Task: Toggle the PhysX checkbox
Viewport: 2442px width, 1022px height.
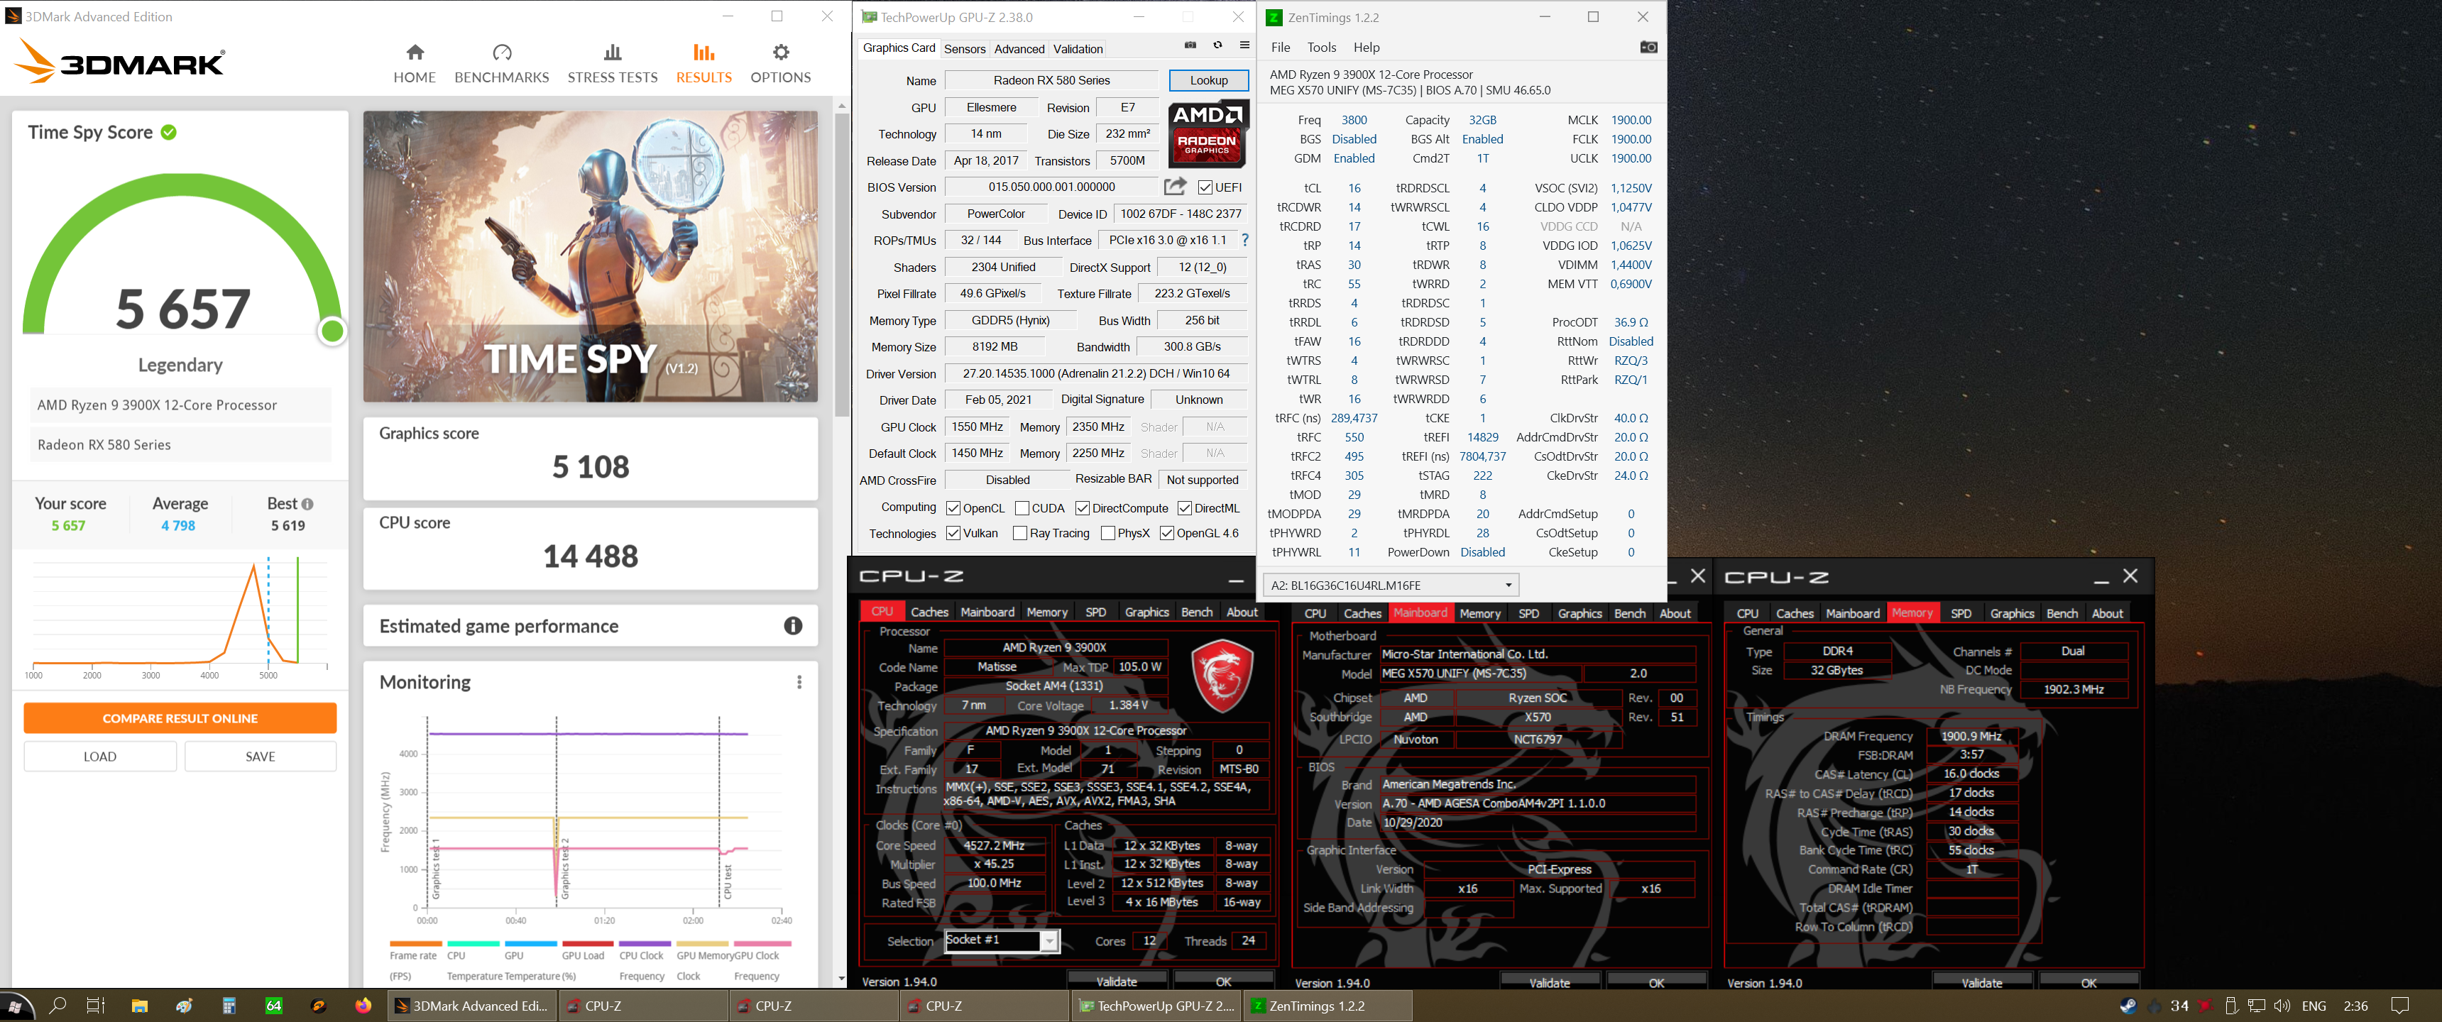Action: (1107, 534)
